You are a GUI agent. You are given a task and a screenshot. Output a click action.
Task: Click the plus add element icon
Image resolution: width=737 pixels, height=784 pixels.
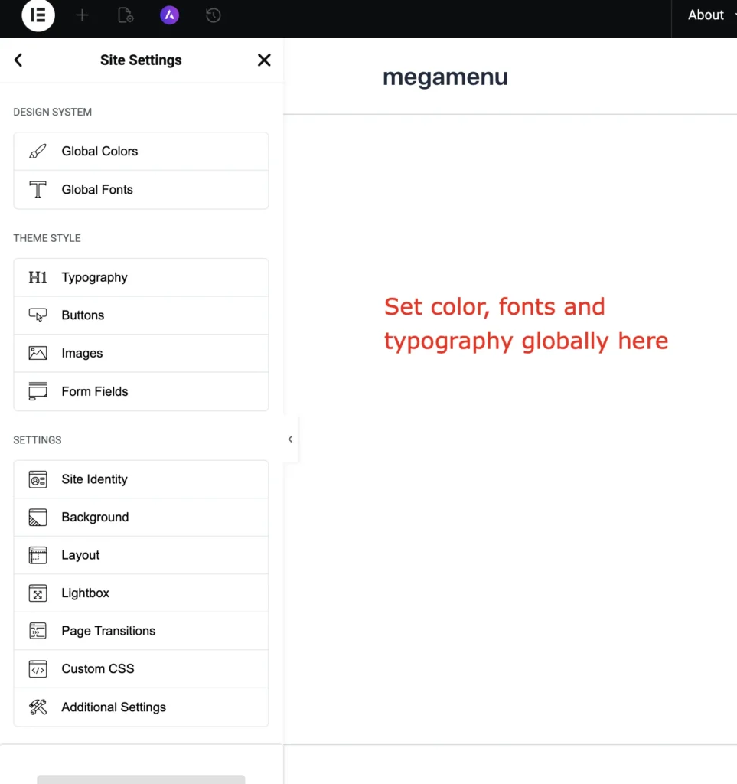(82, 15)
